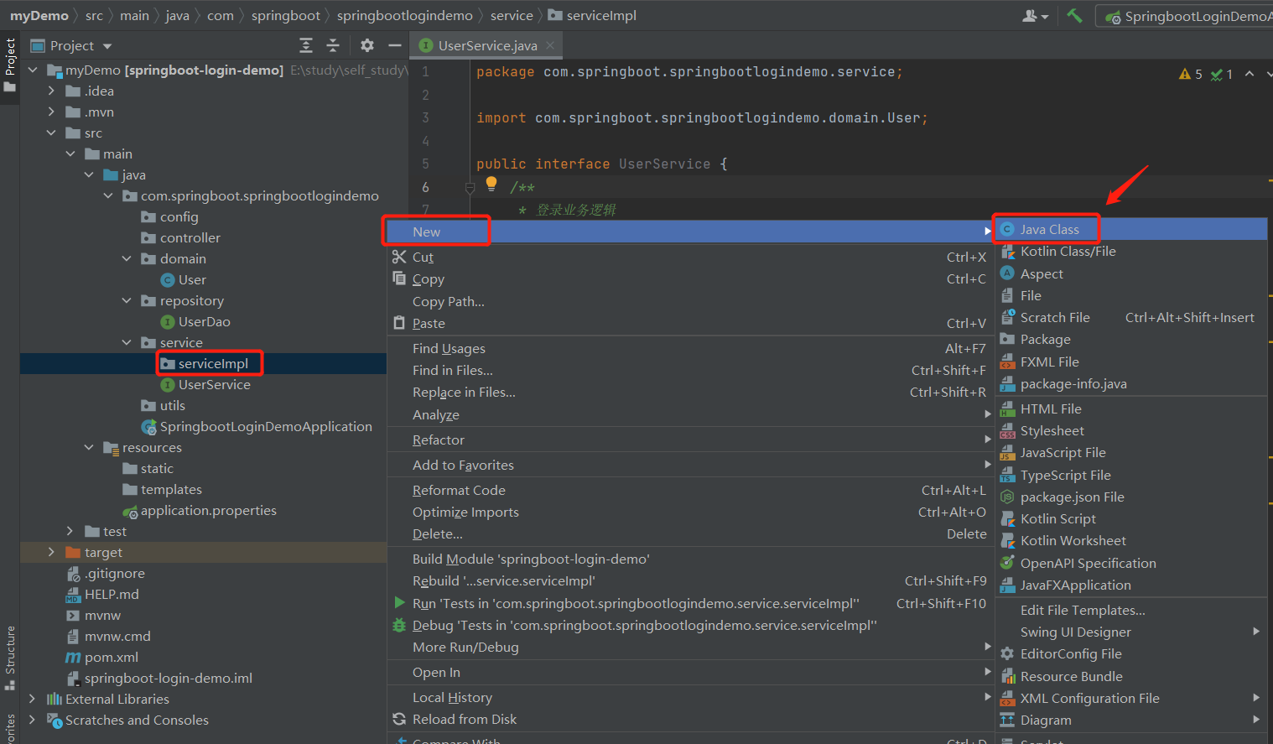
Task: Select Scratch File option
Action: tap(1130, 317)
